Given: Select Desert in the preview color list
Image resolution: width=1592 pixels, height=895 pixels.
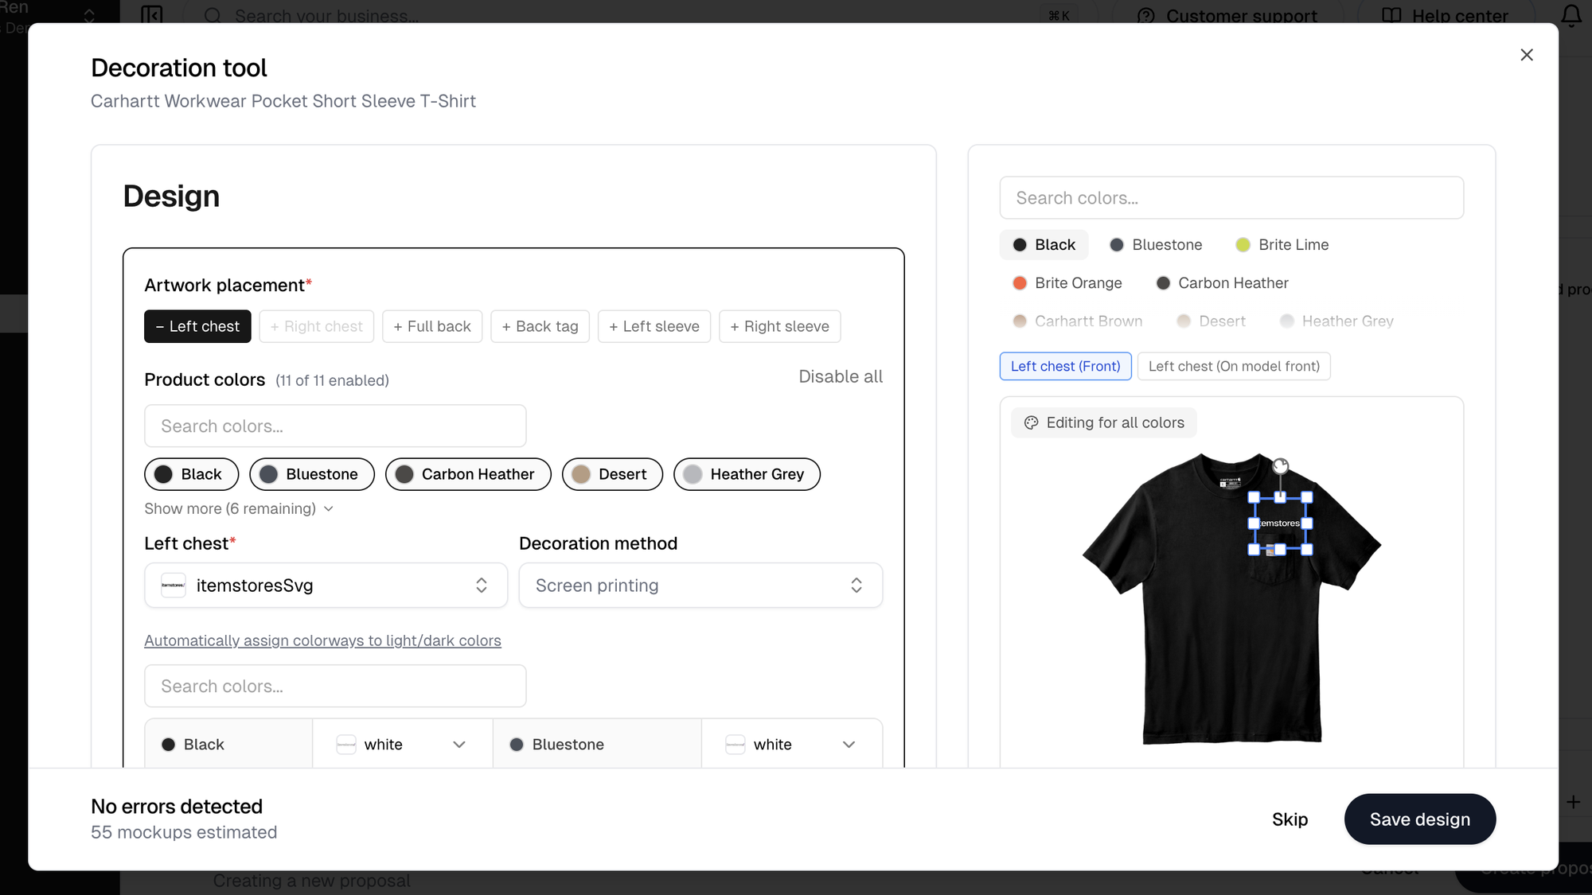Looking at the screenshot, I should pyautogui.click(x=1211, y=321).
